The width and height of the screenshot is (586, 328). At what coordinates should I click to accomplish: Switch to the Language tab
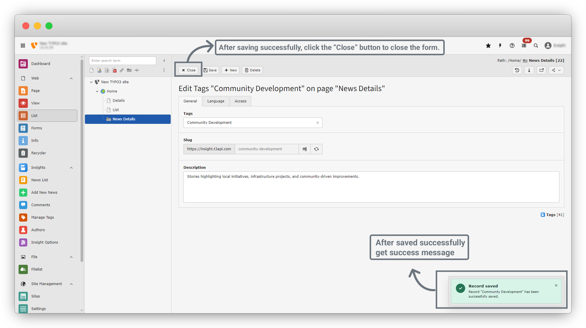(x=216, y=101)
